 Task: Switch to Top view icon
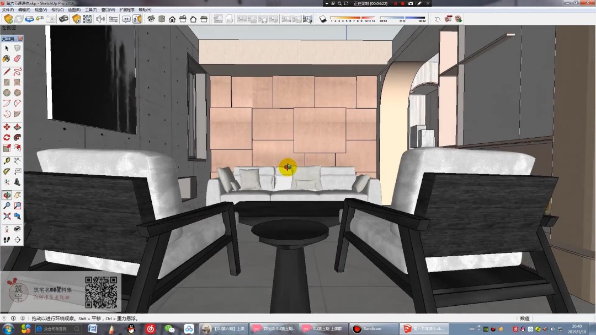coord(162,19)
